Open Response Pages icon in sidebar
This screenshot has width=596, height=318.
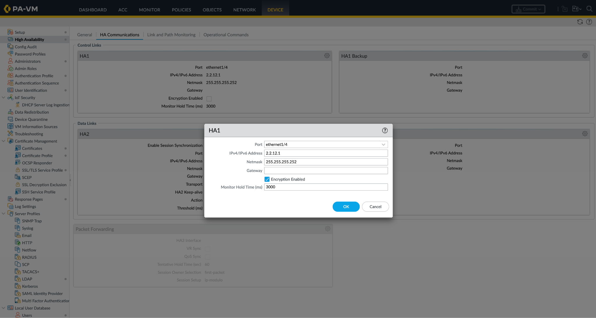(x=10, y=199)
